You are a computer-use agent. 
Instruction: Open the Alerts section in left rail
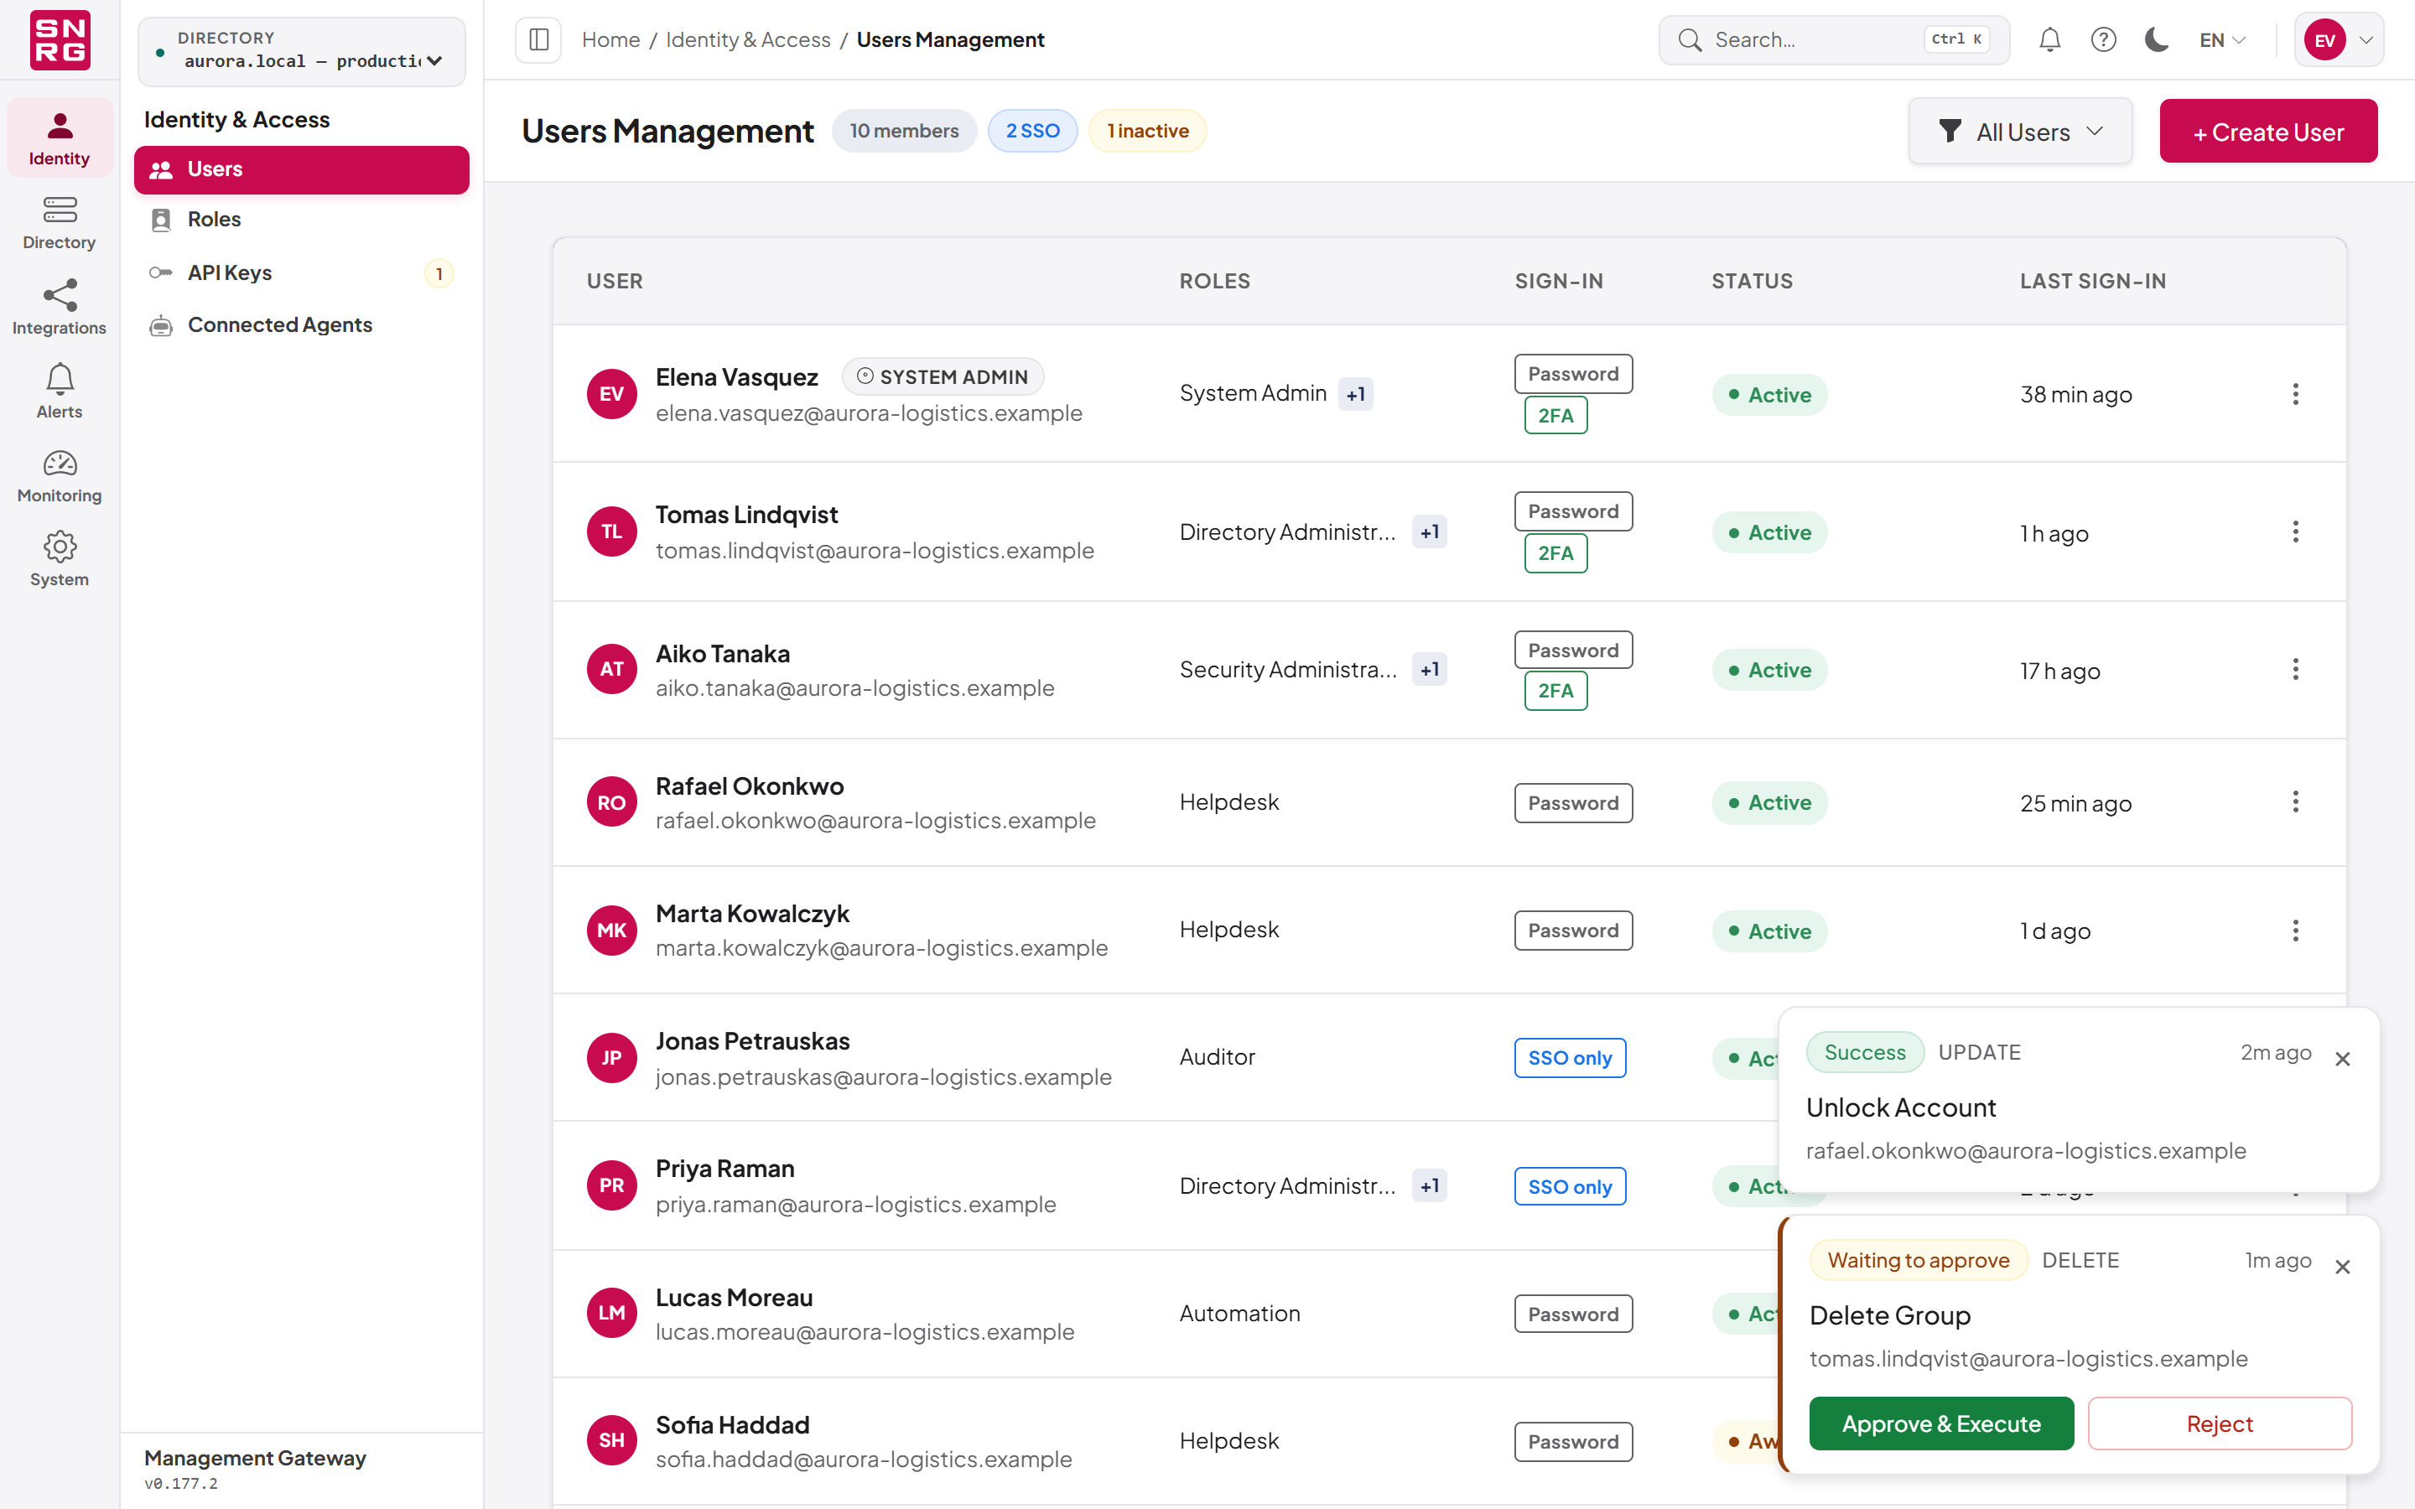pos(59,392)
